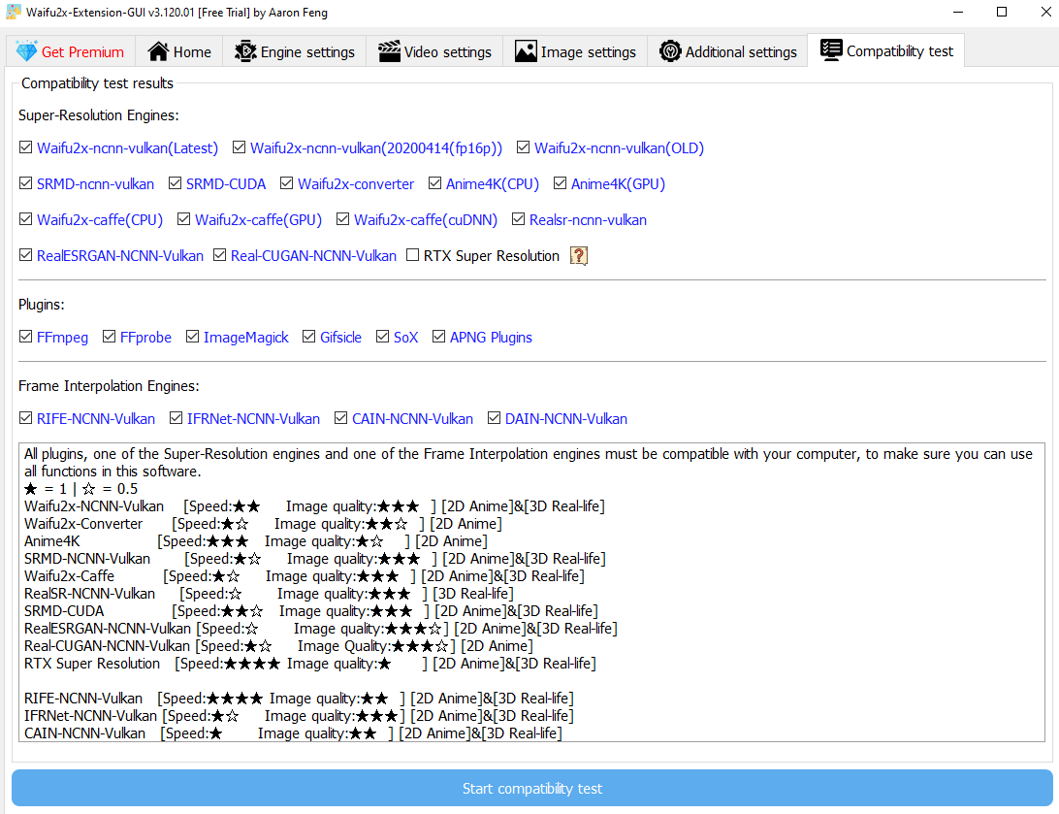Viewport: 1059px width, 814px height.
Task: Maximize the Waifu2x-Extension-GUI window
Action: pyautogui.click(x=1002, y=13)
